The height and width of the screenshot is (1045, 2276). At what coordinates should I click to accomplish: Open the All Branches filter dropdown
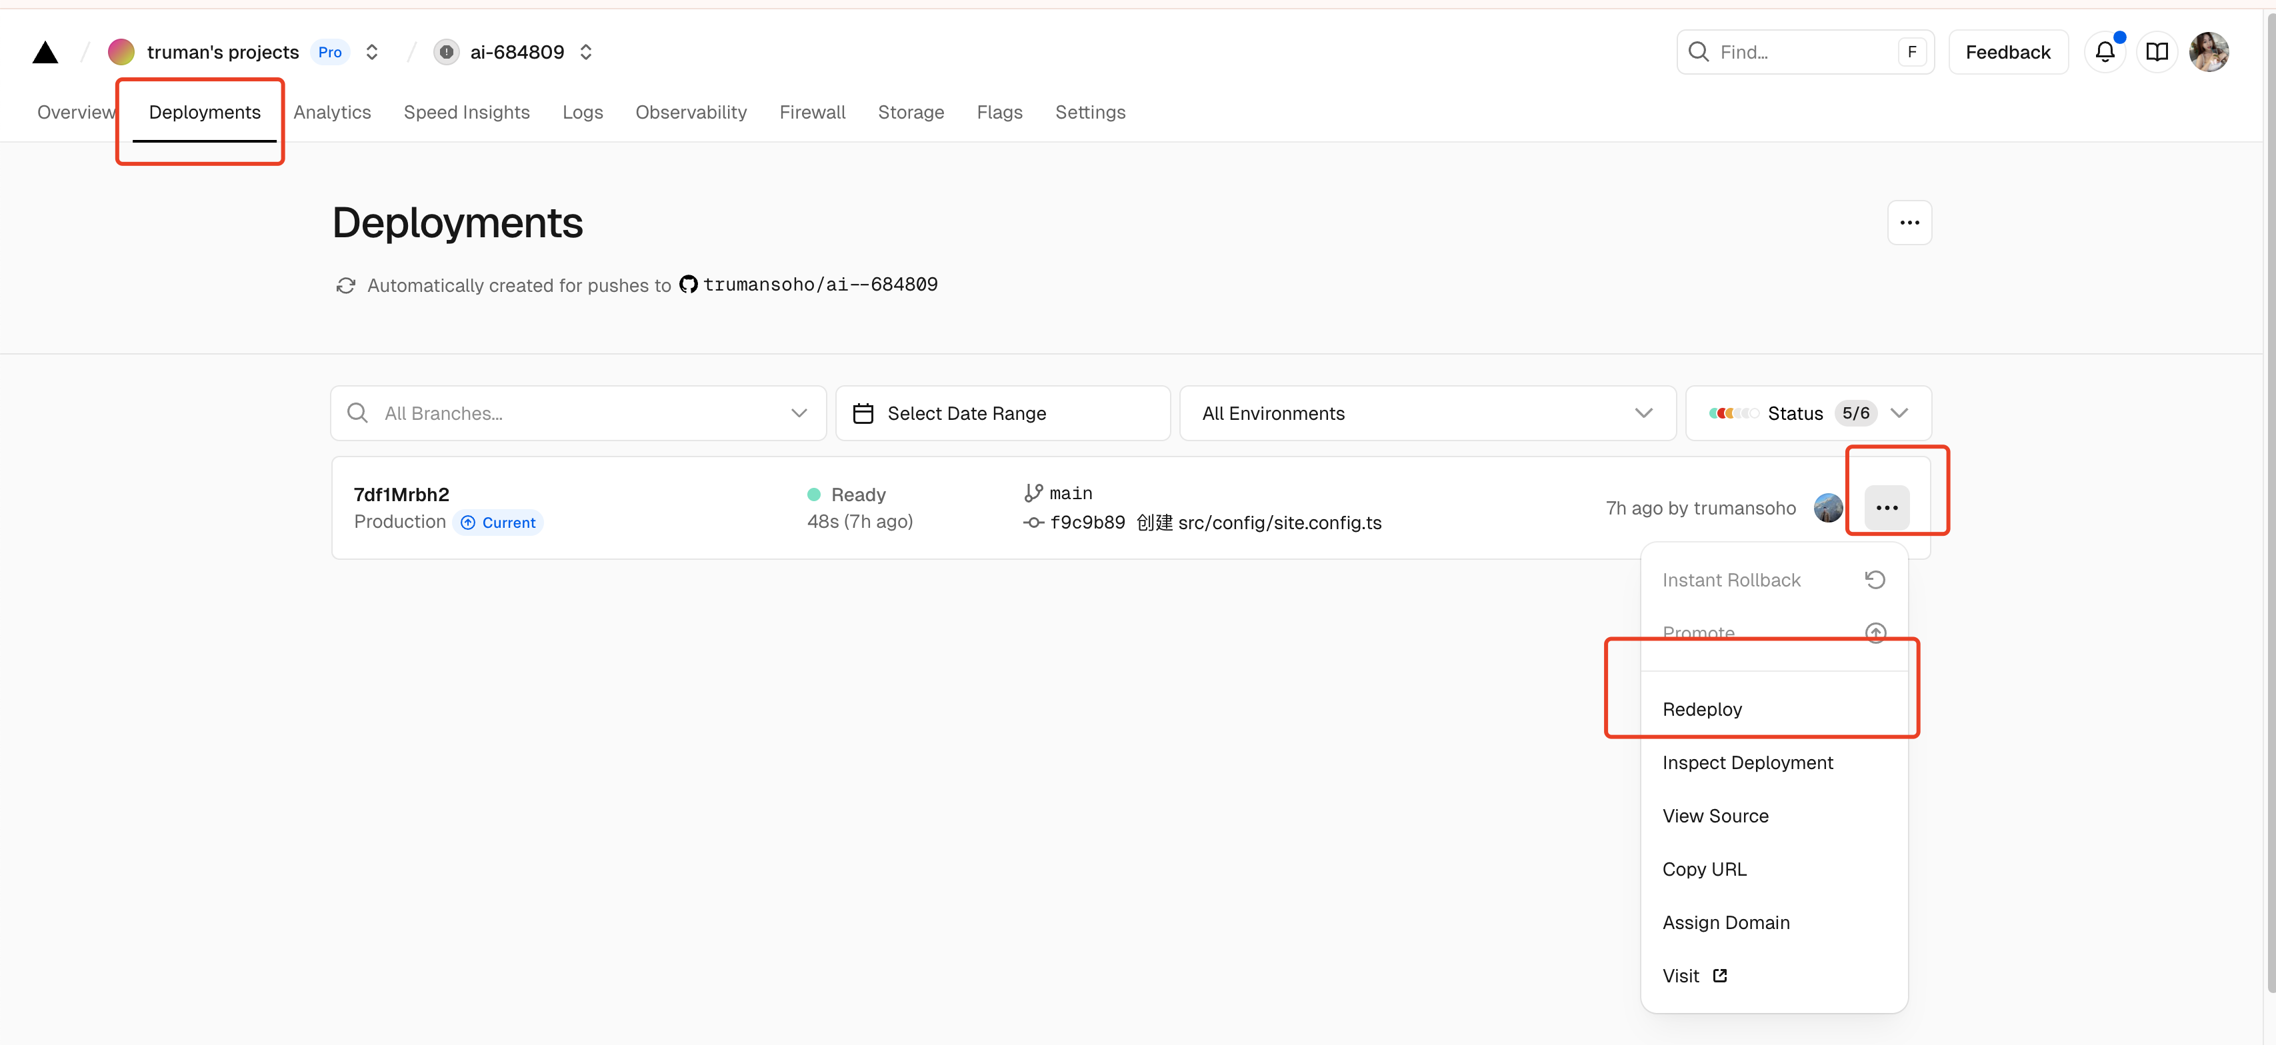coord(579,413)
